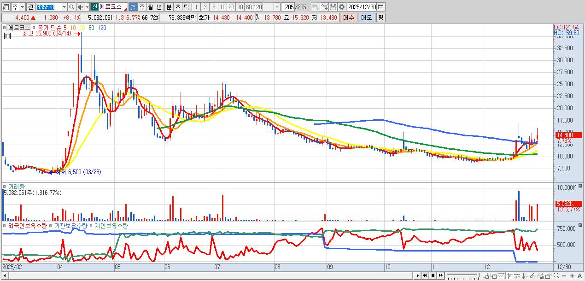
Task: Click the 매도 sell button
Action: point(366,18)
